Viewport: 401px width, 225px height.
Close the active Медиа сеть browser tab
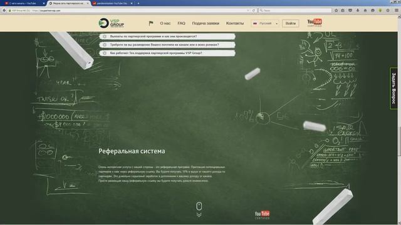click(x=88, y=3)
